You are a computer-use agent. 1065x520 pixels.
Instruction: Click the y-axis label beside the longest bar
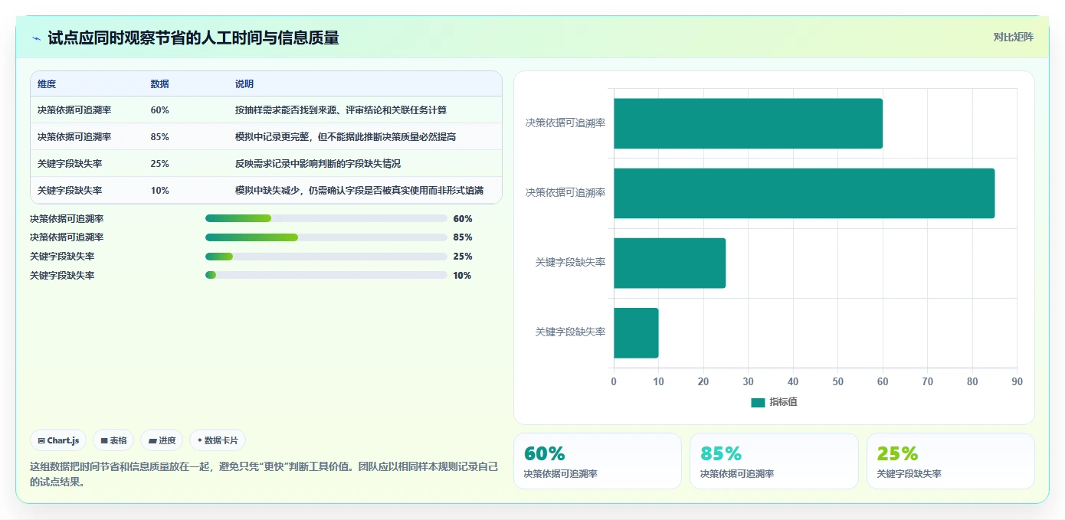tap(565, 193)
